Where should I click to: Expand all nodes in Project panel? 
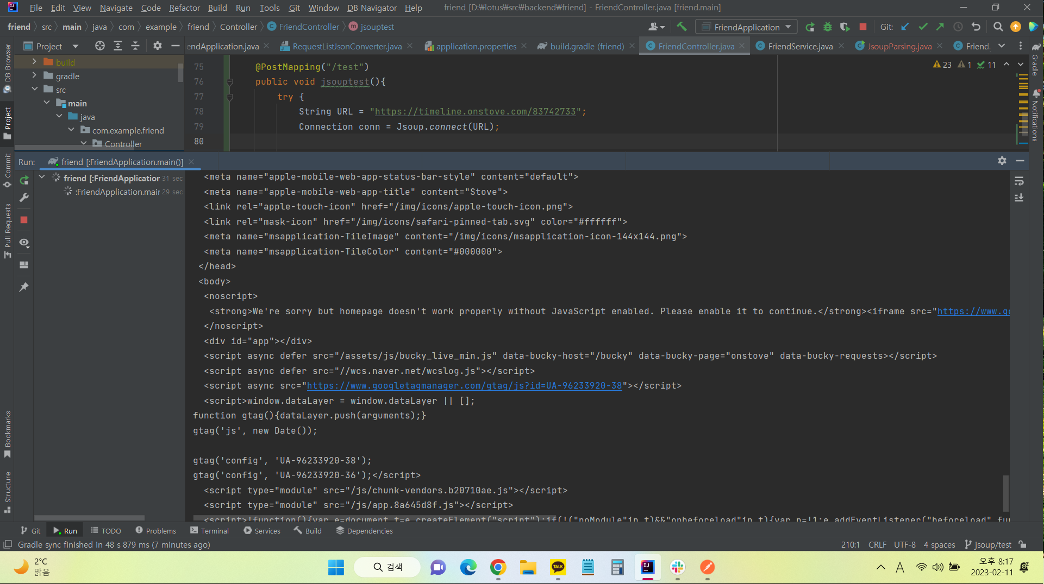click(117, 46)
